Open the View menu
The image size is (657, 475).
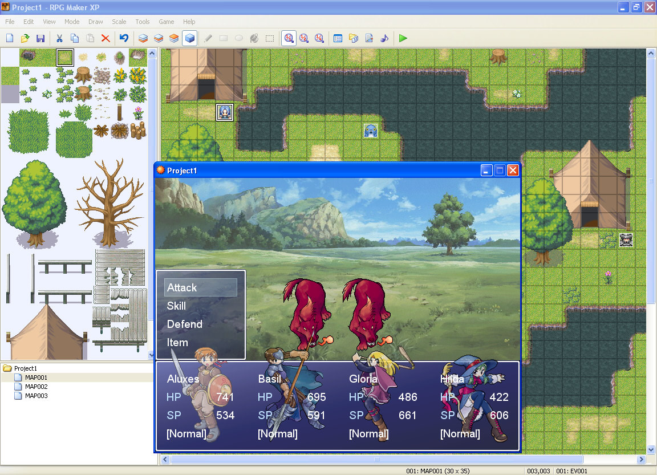click(49, 22)
